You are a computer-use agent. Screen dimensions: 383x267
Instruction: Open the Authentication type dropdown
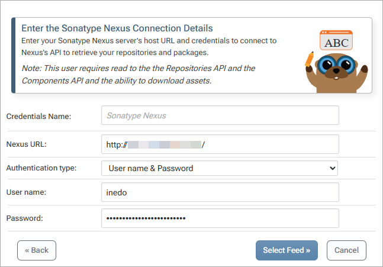[220, 168]
